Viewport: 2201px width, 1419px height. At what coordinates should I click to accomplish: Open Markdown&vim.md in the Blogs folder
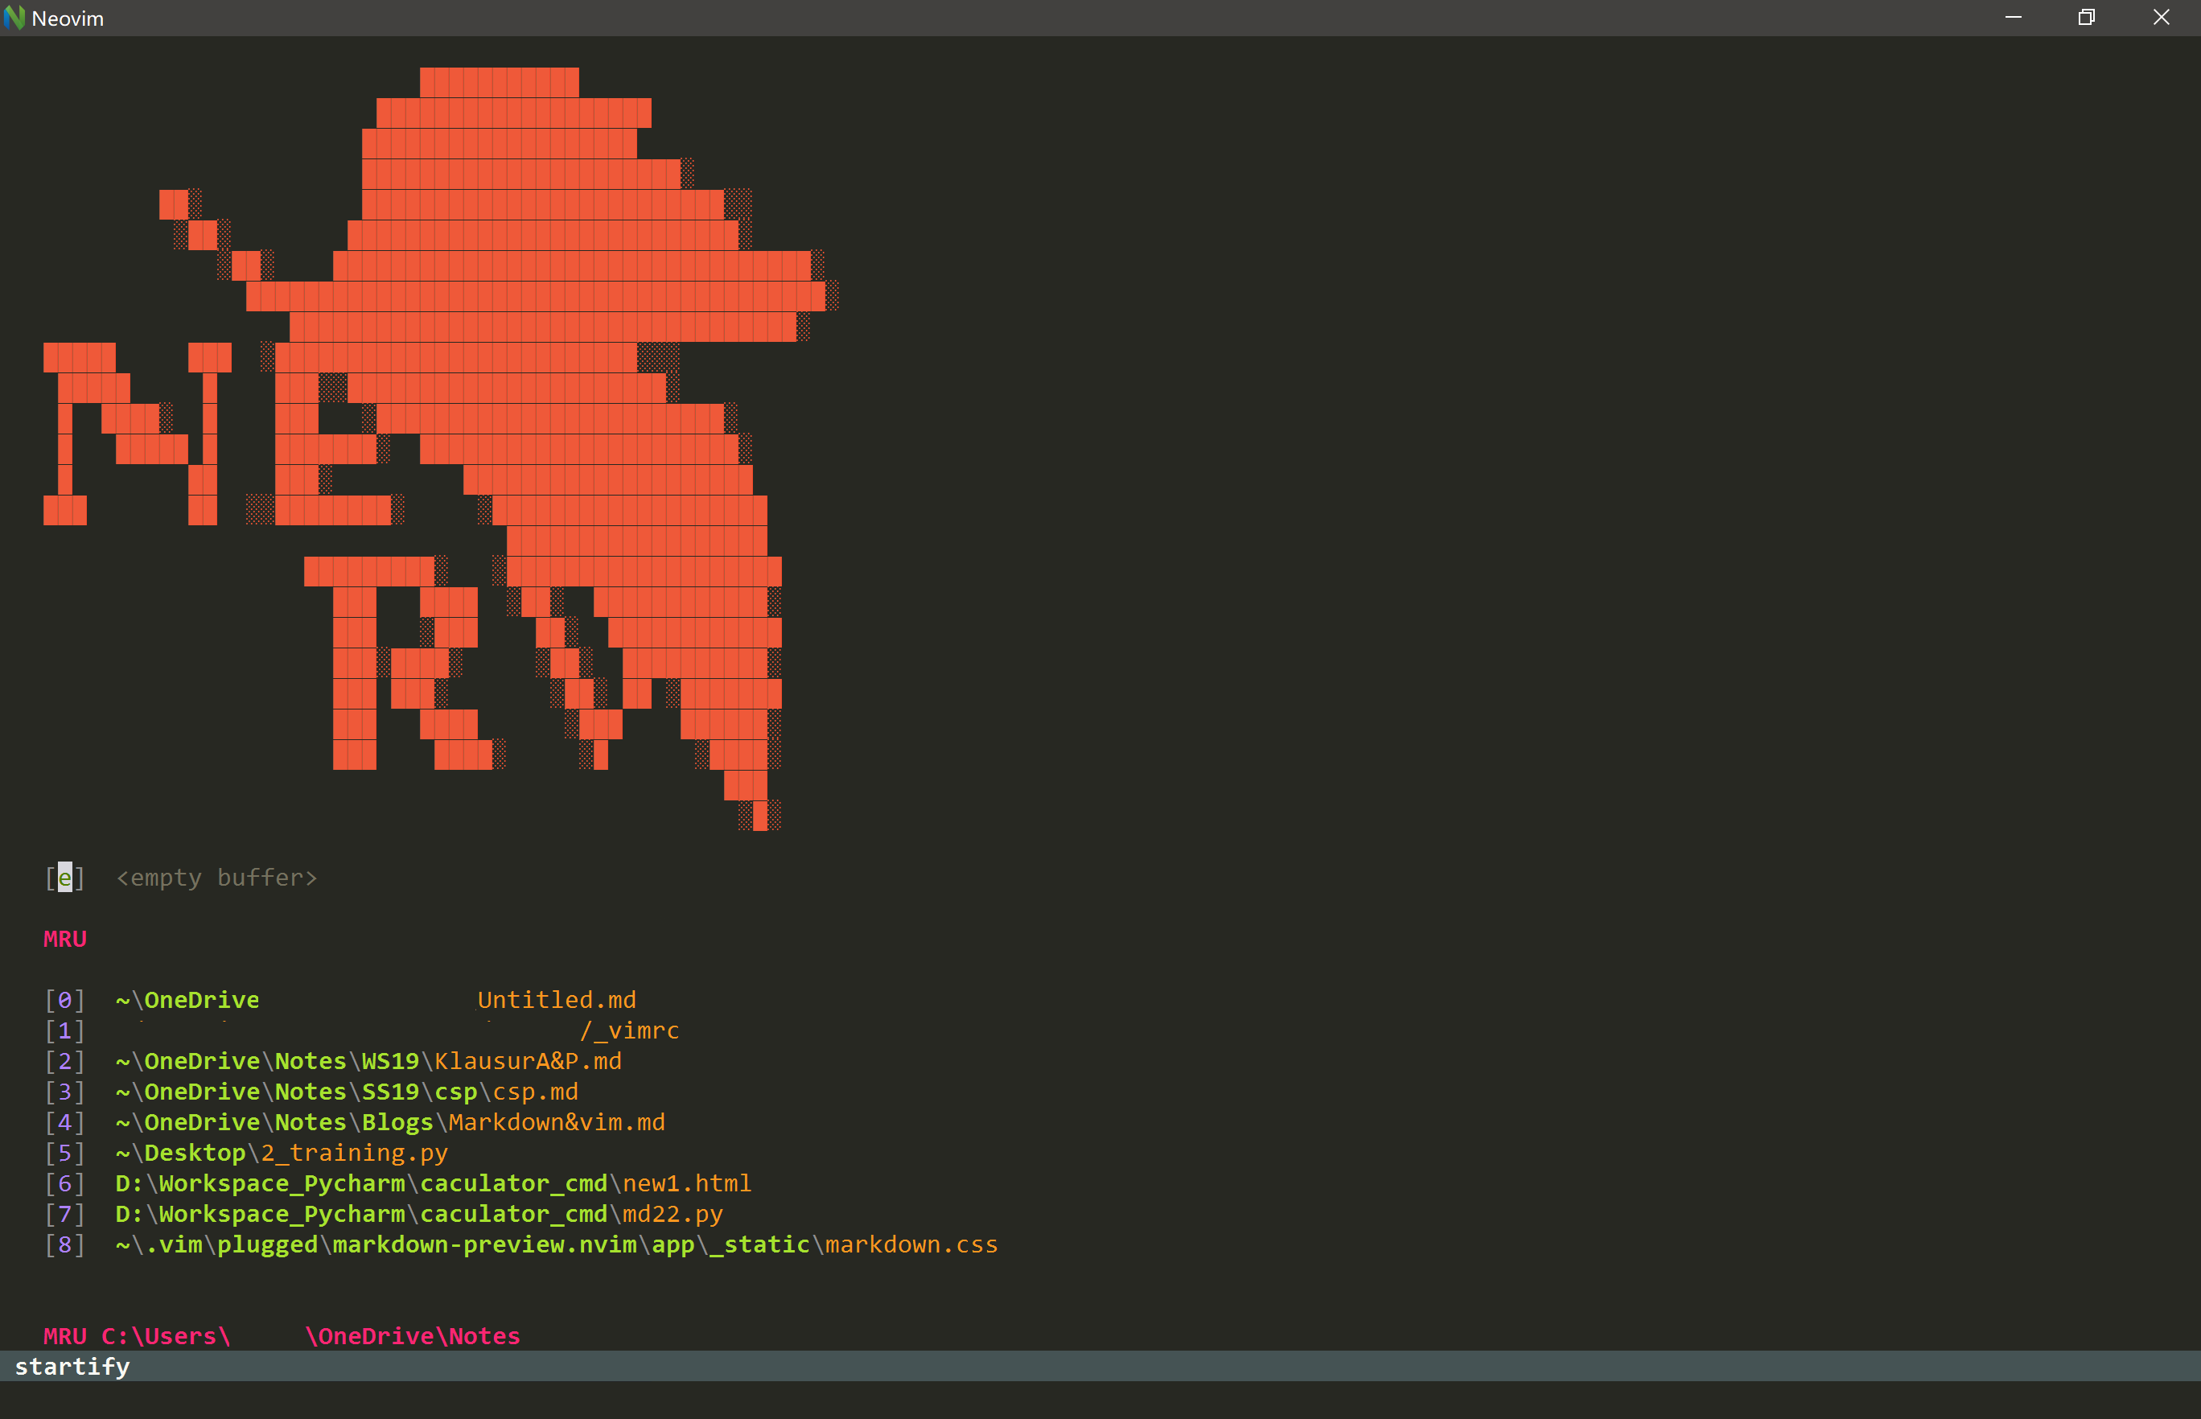[x=556, y=1122]
